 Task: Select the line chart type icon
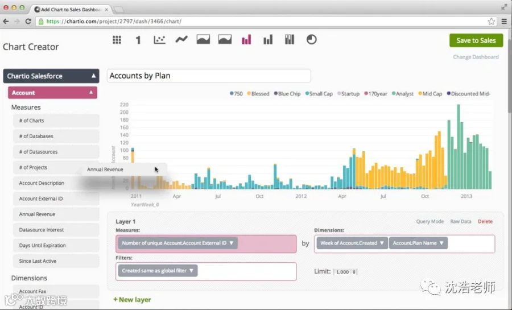point(181,39)
